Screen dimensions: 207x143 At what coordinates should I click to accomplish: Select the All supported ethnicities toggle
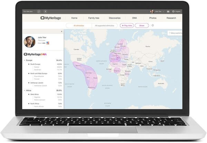tap(105, 25)
